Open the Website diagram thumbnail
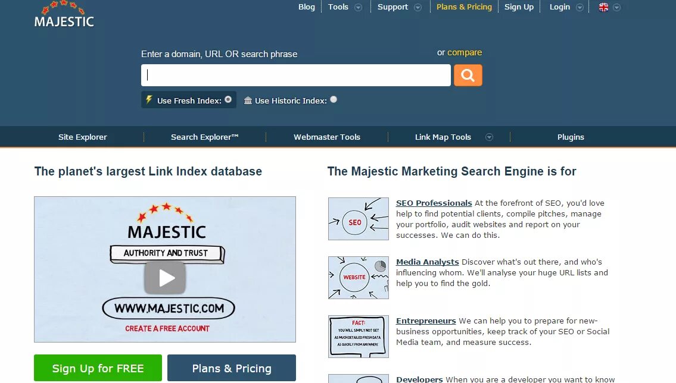The width and height of the screenshot is (676, 383). point(359,278)
